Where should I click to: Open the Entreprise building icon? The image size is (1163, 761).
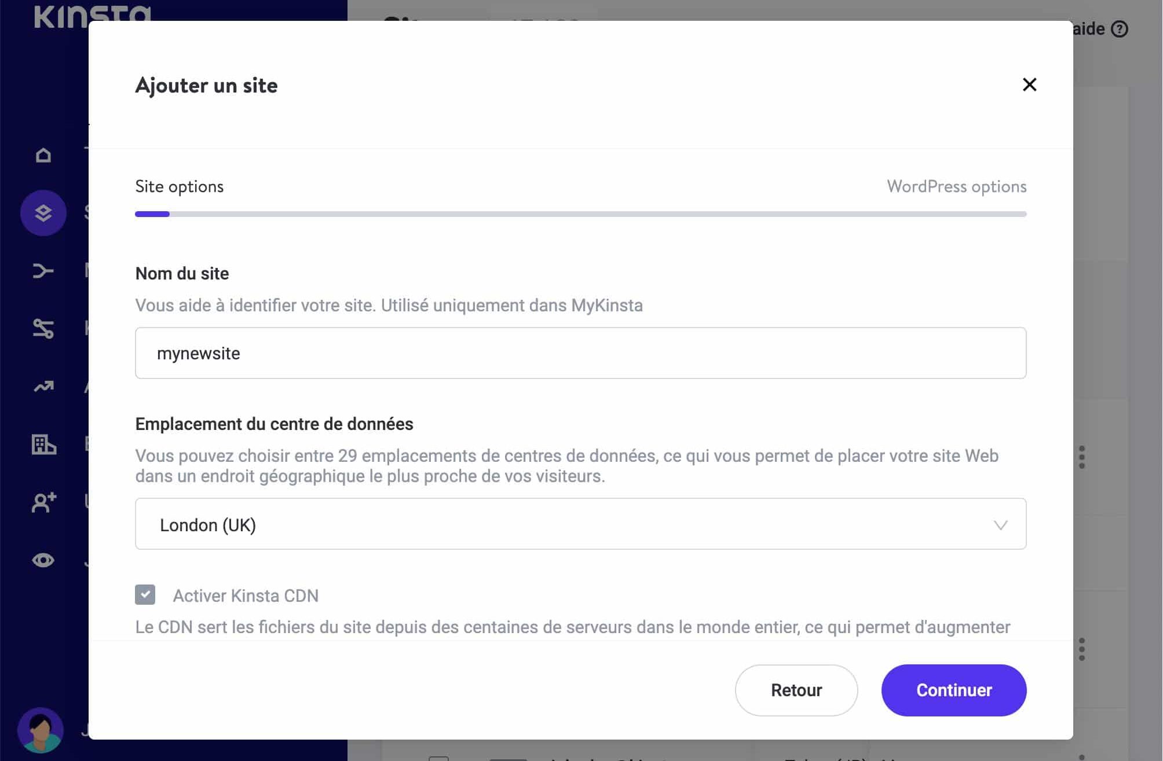point(43,444)
